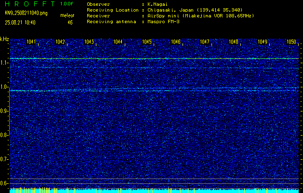
Task: Click the timestamp 25.08.21 10:40
Action: (20, 23)
